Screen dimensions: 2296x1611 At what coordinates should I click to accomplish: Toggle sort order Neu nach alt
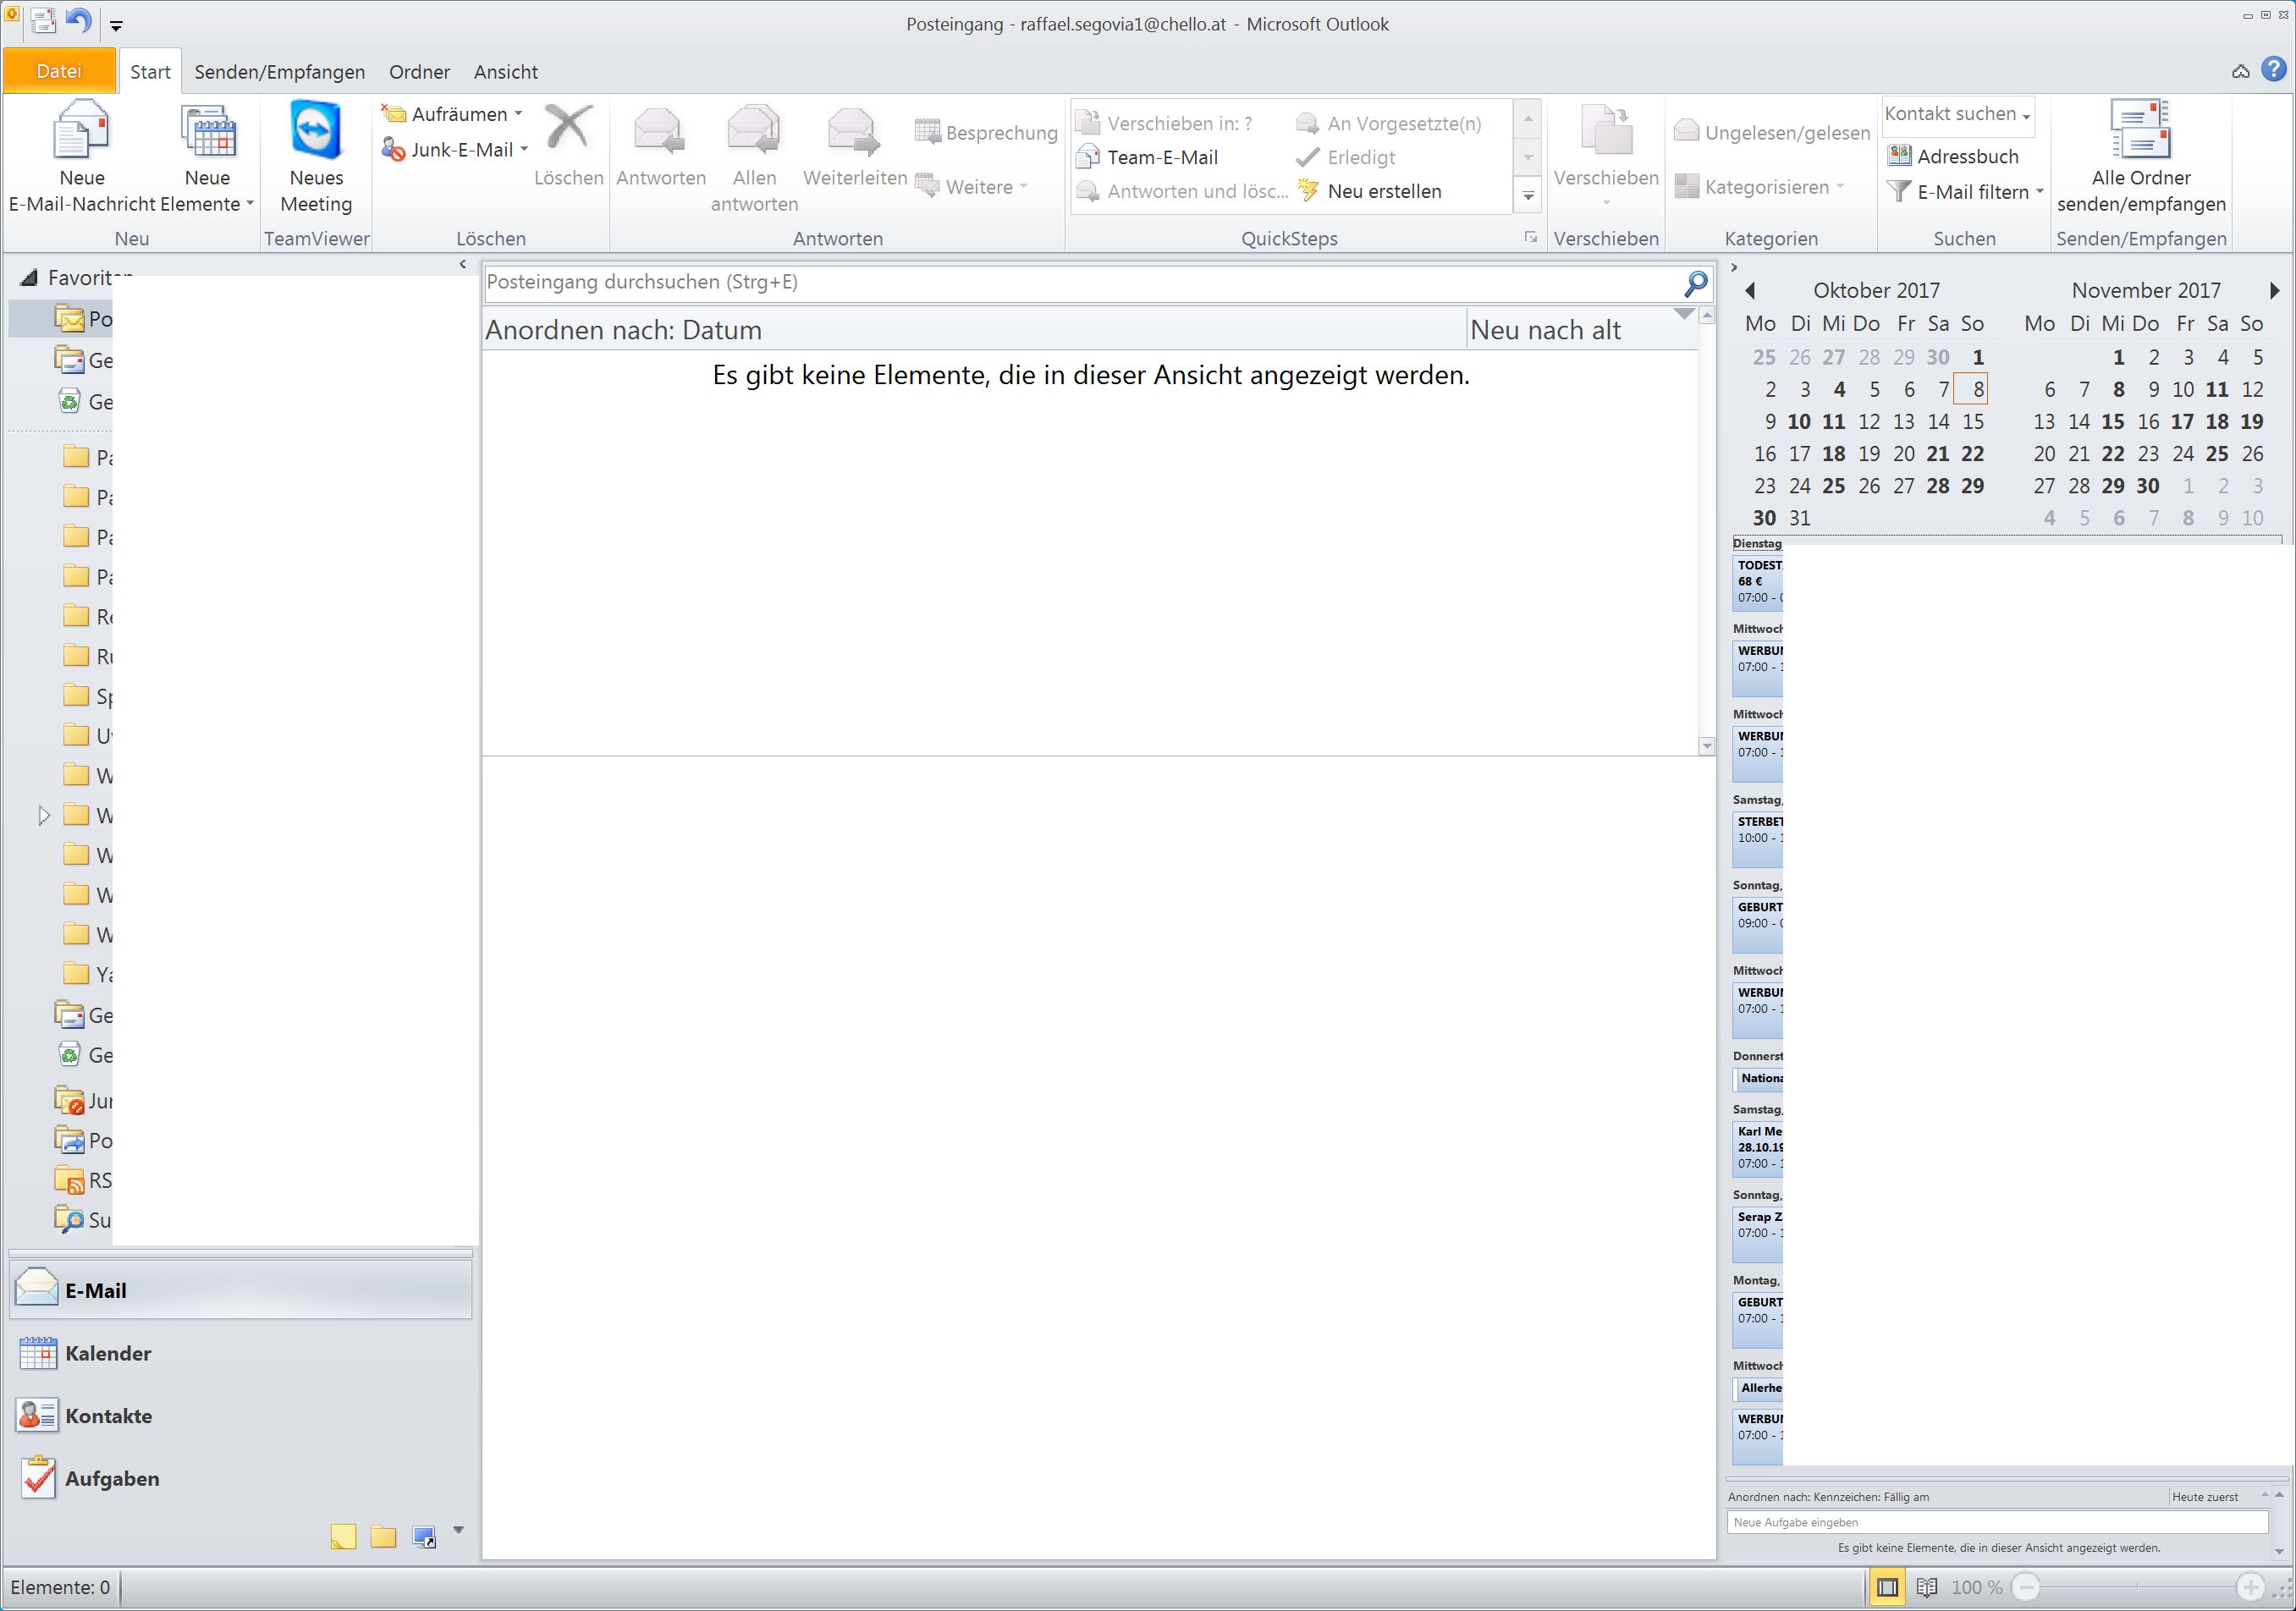pyautogui.click(x=1545, y=330)
